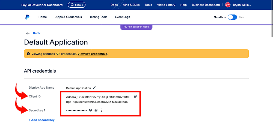Click the Client ID value starting with Adacza_
This screenshot has height=126, width=273.
pyautogui.click(x=98, y=99)
